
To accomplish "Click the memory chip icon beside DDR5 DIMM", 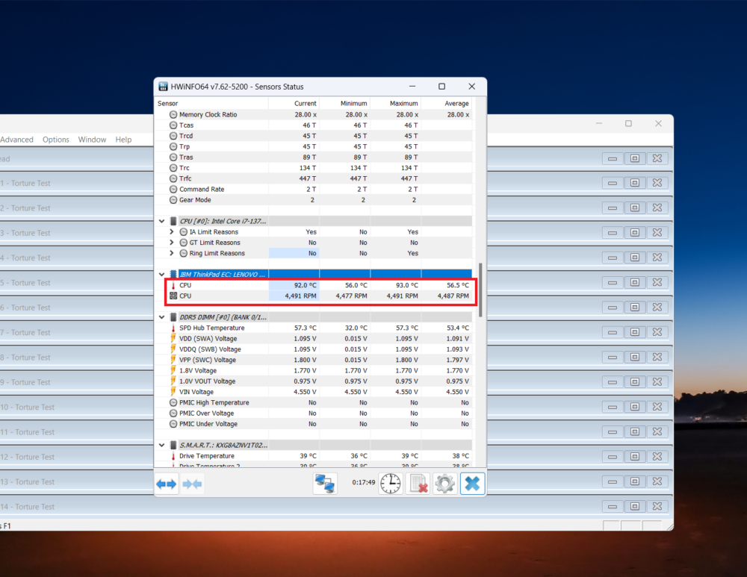I will pyautogui.click(x=172, y=316).
